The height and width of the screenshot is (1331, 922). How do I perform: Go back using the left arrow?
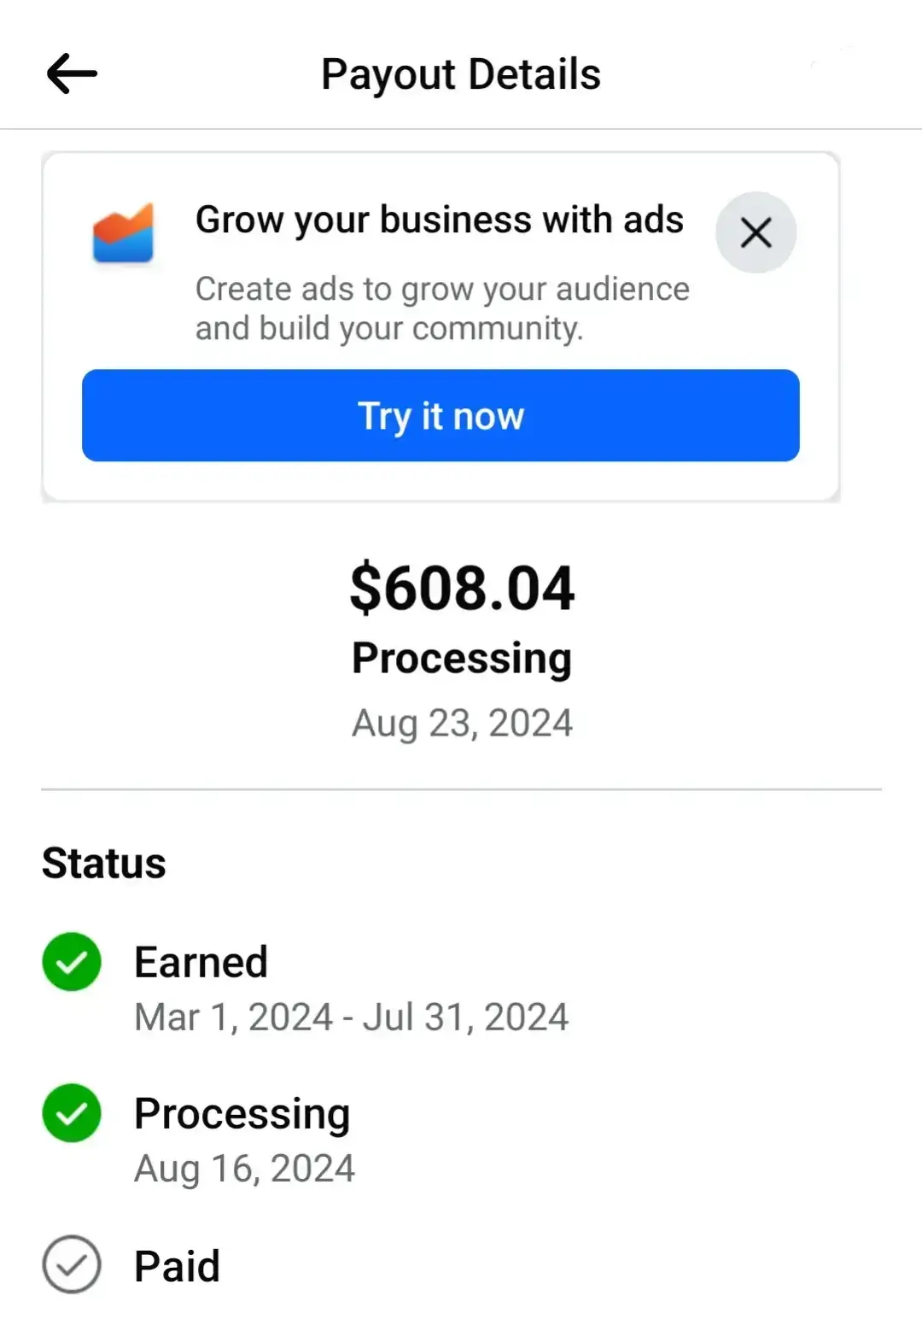click(72, 74)
